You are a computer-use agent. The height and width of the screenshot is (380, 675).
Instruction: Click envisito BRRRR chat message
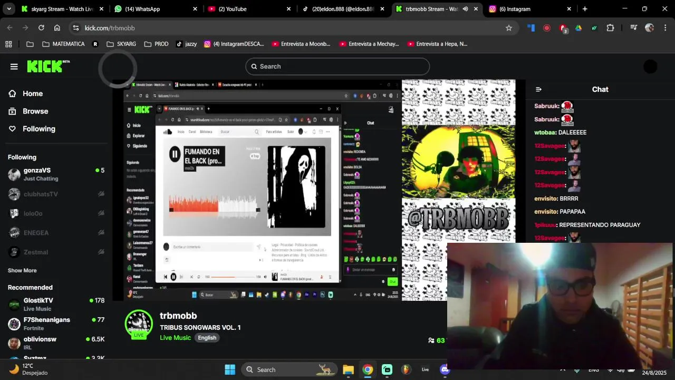[556, 198]
